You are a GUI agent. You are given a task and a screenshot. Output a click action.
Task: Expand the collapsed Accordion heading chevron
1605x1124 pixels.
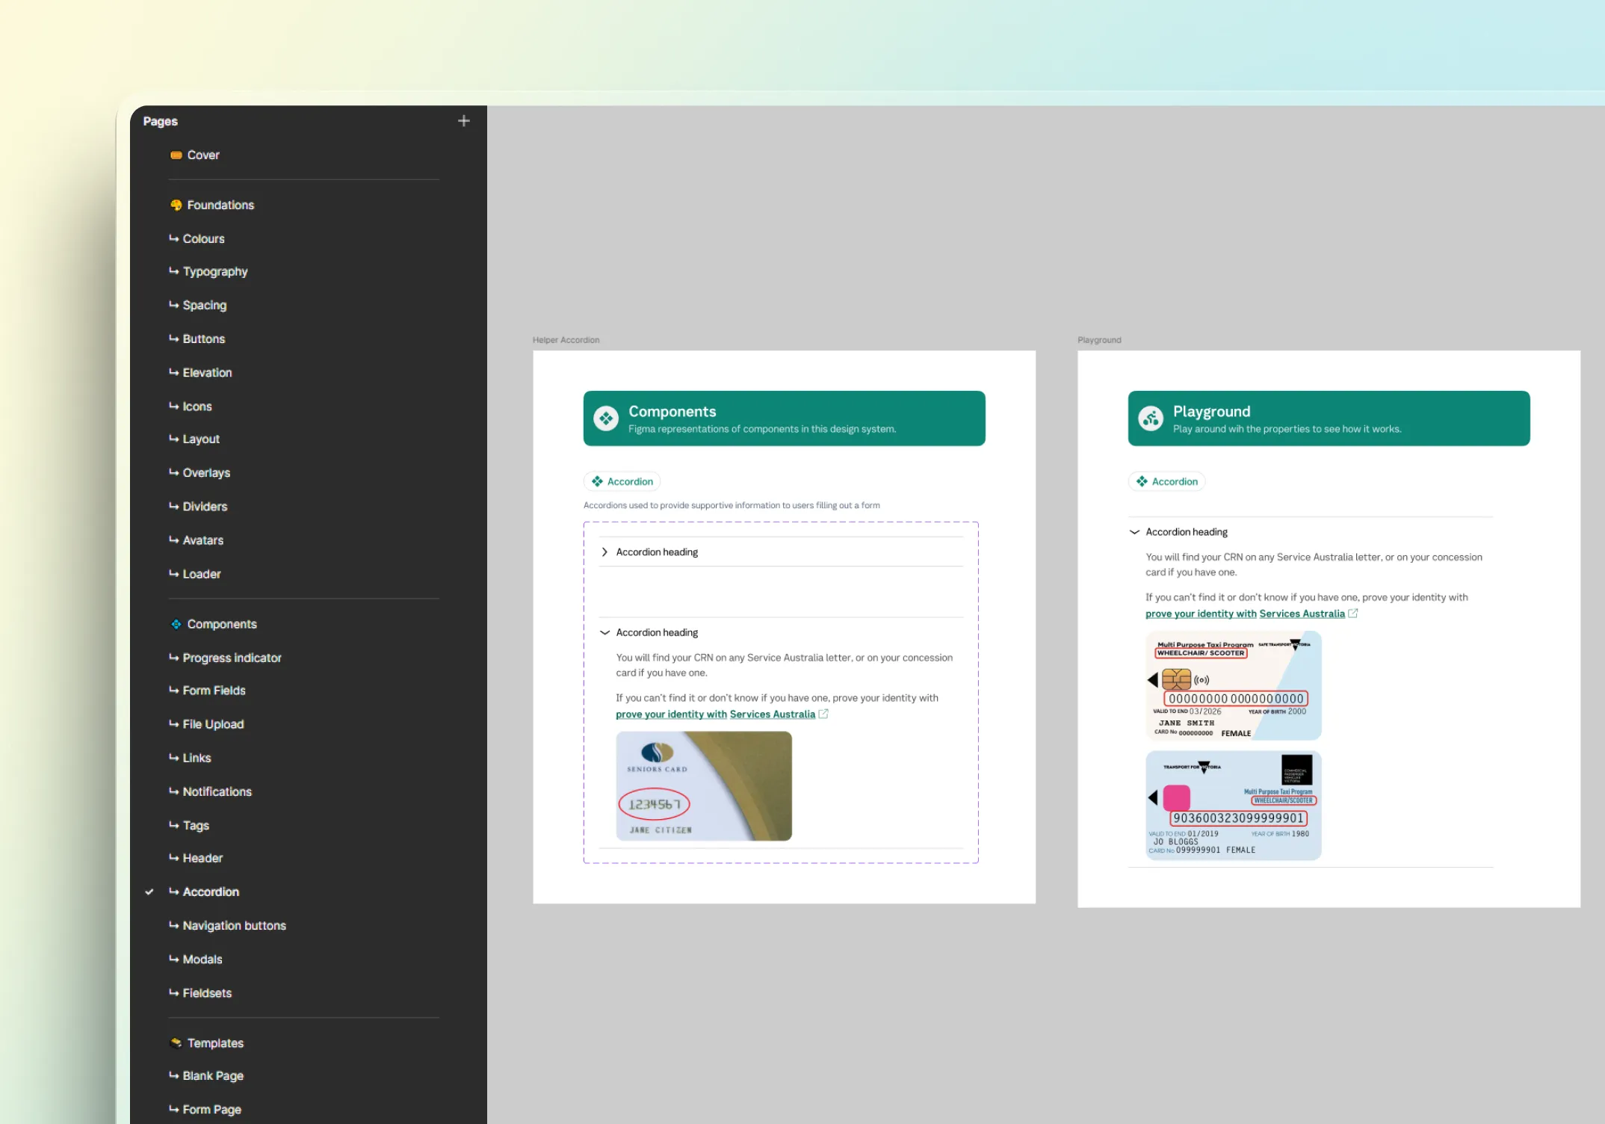(x=604, y=552)
